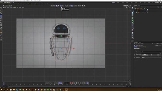Click the Play Forwards button in timeline
Viewport: 162px width, 91px height.
[51, 83]
